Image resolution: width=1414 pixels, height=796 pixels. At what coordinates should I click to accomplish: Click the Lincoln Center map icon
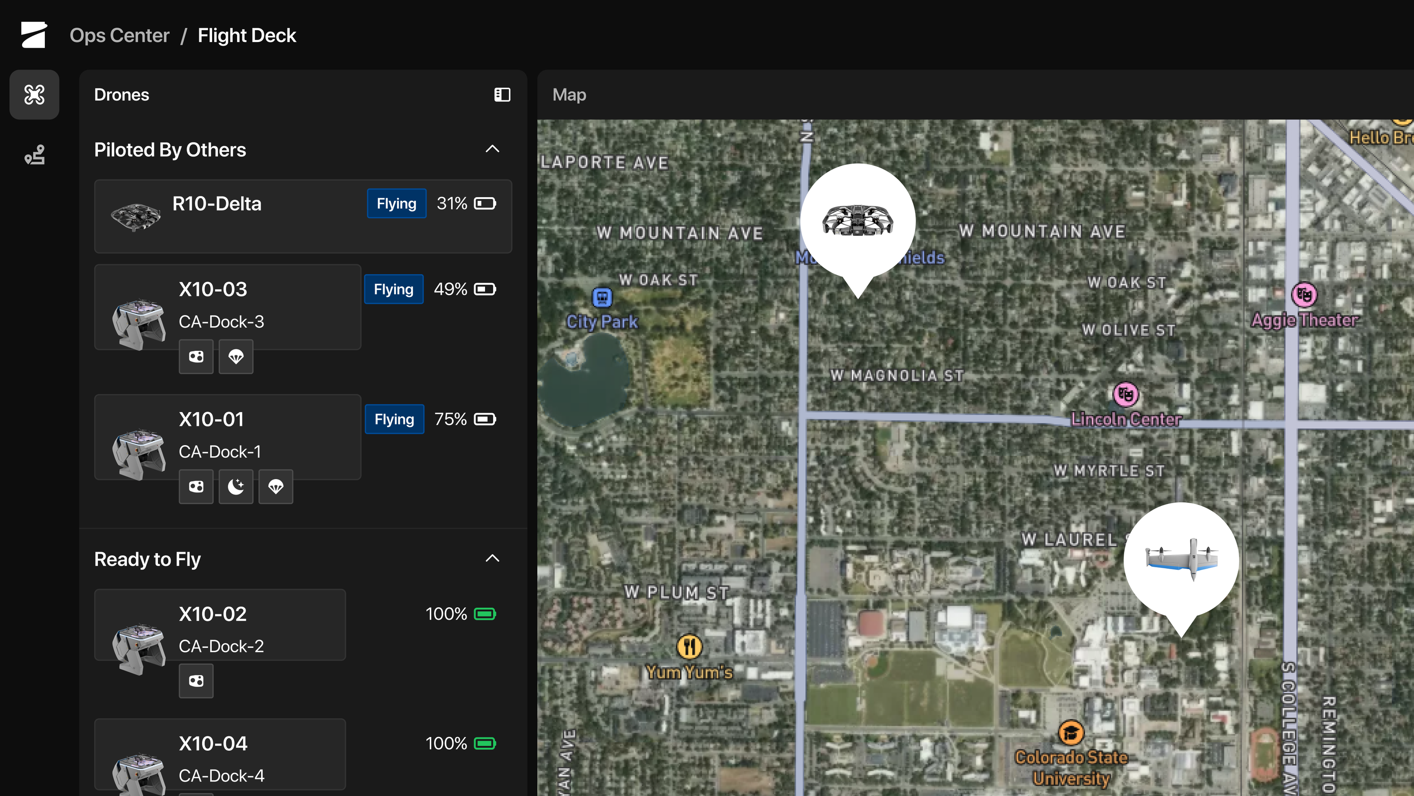(x=1126, y=394)
